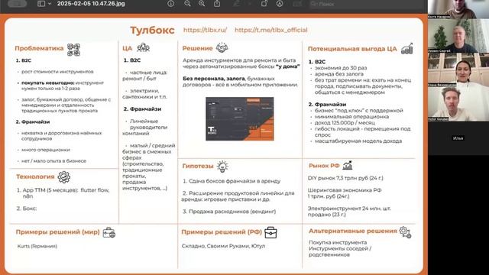Open the https://tlbx.ru/ link
489x275 pixels.
205,30
